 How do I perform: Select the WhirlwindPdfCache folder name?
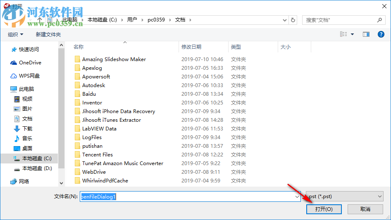coord(105,181)
